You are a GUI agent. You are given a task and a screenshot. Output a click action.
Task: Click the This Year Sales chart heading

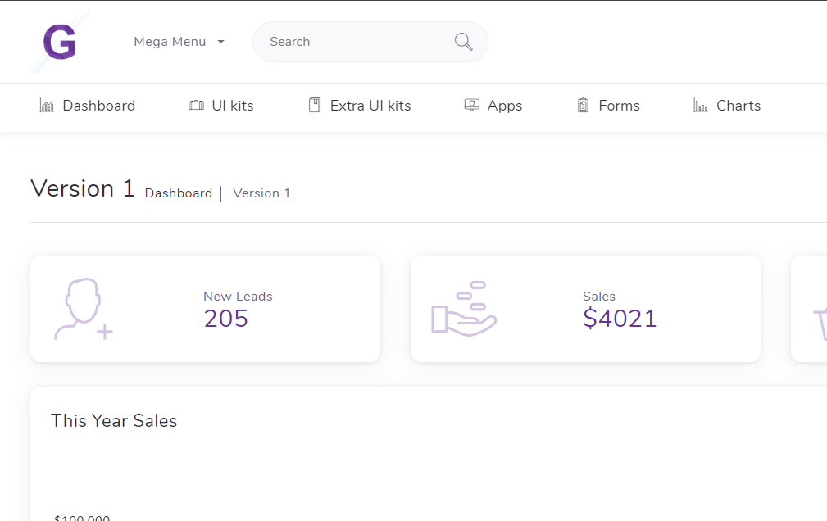[x=114, y=420]
